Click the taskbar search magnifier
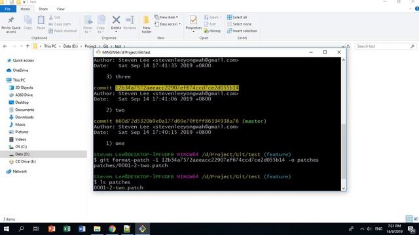419x235 pixels. (x=22, y=228)
